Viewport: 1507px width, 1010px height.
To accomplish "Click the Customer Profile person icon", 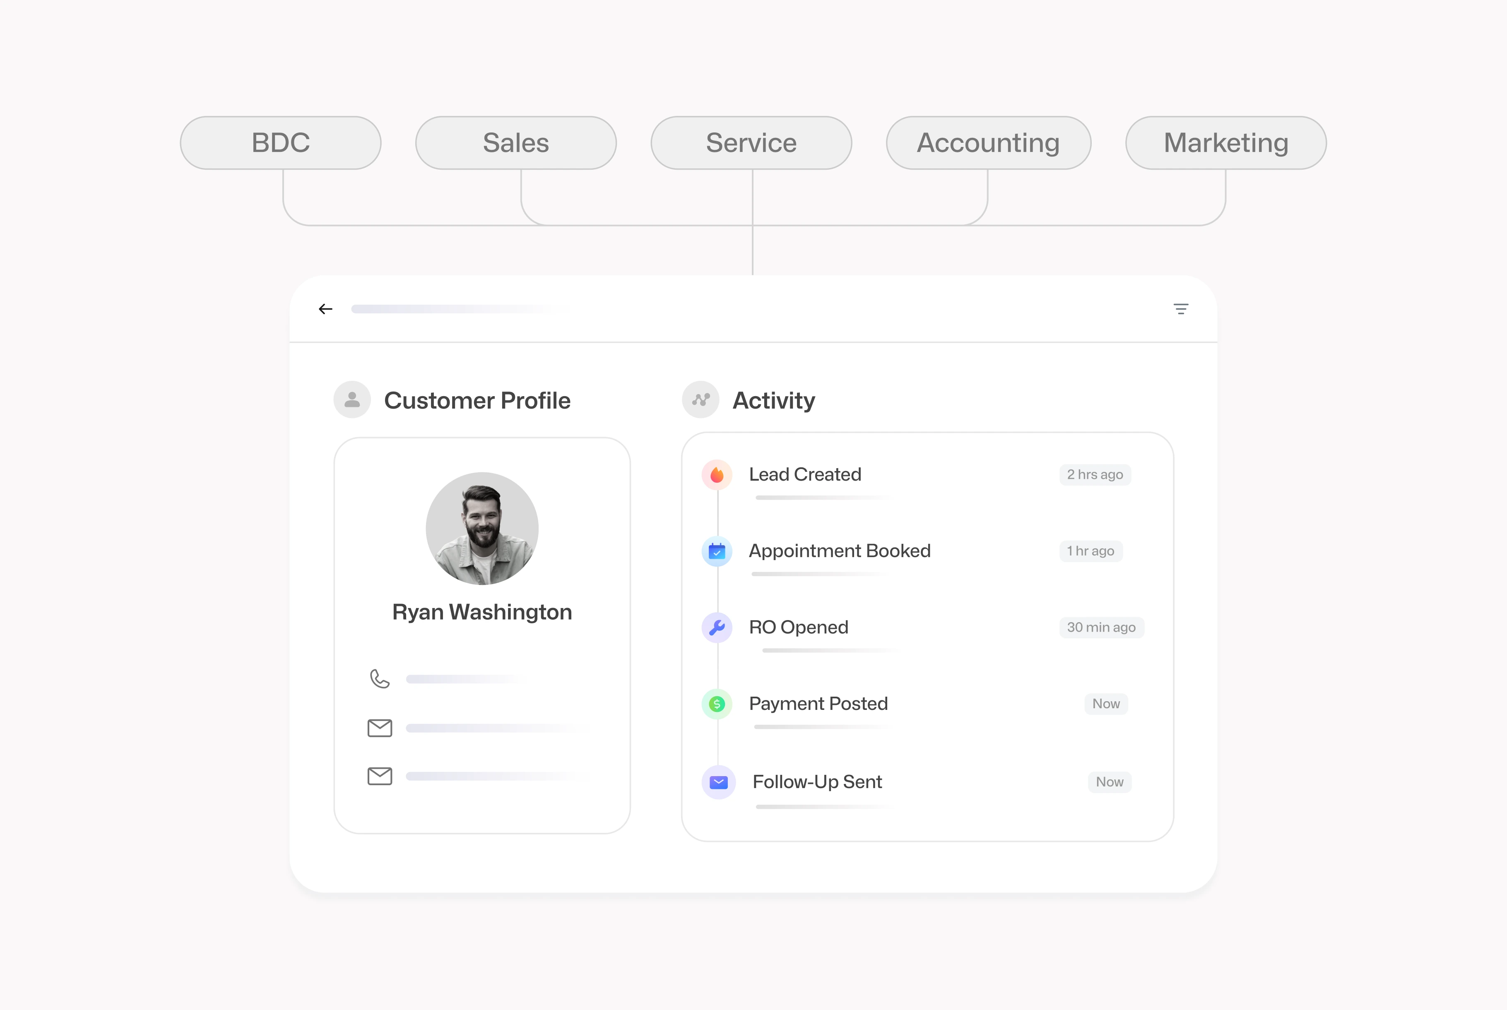I will tap(352, 400).
